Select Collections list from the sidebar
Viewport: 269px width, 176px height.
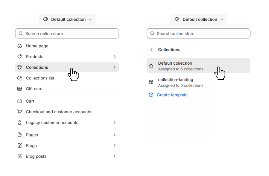point(40,78)
